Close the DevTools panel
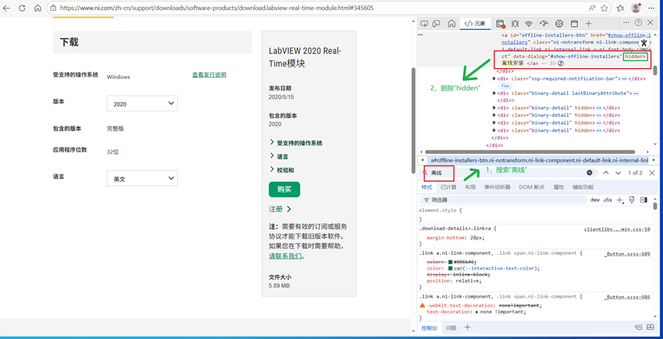 [x=650, y=23]
